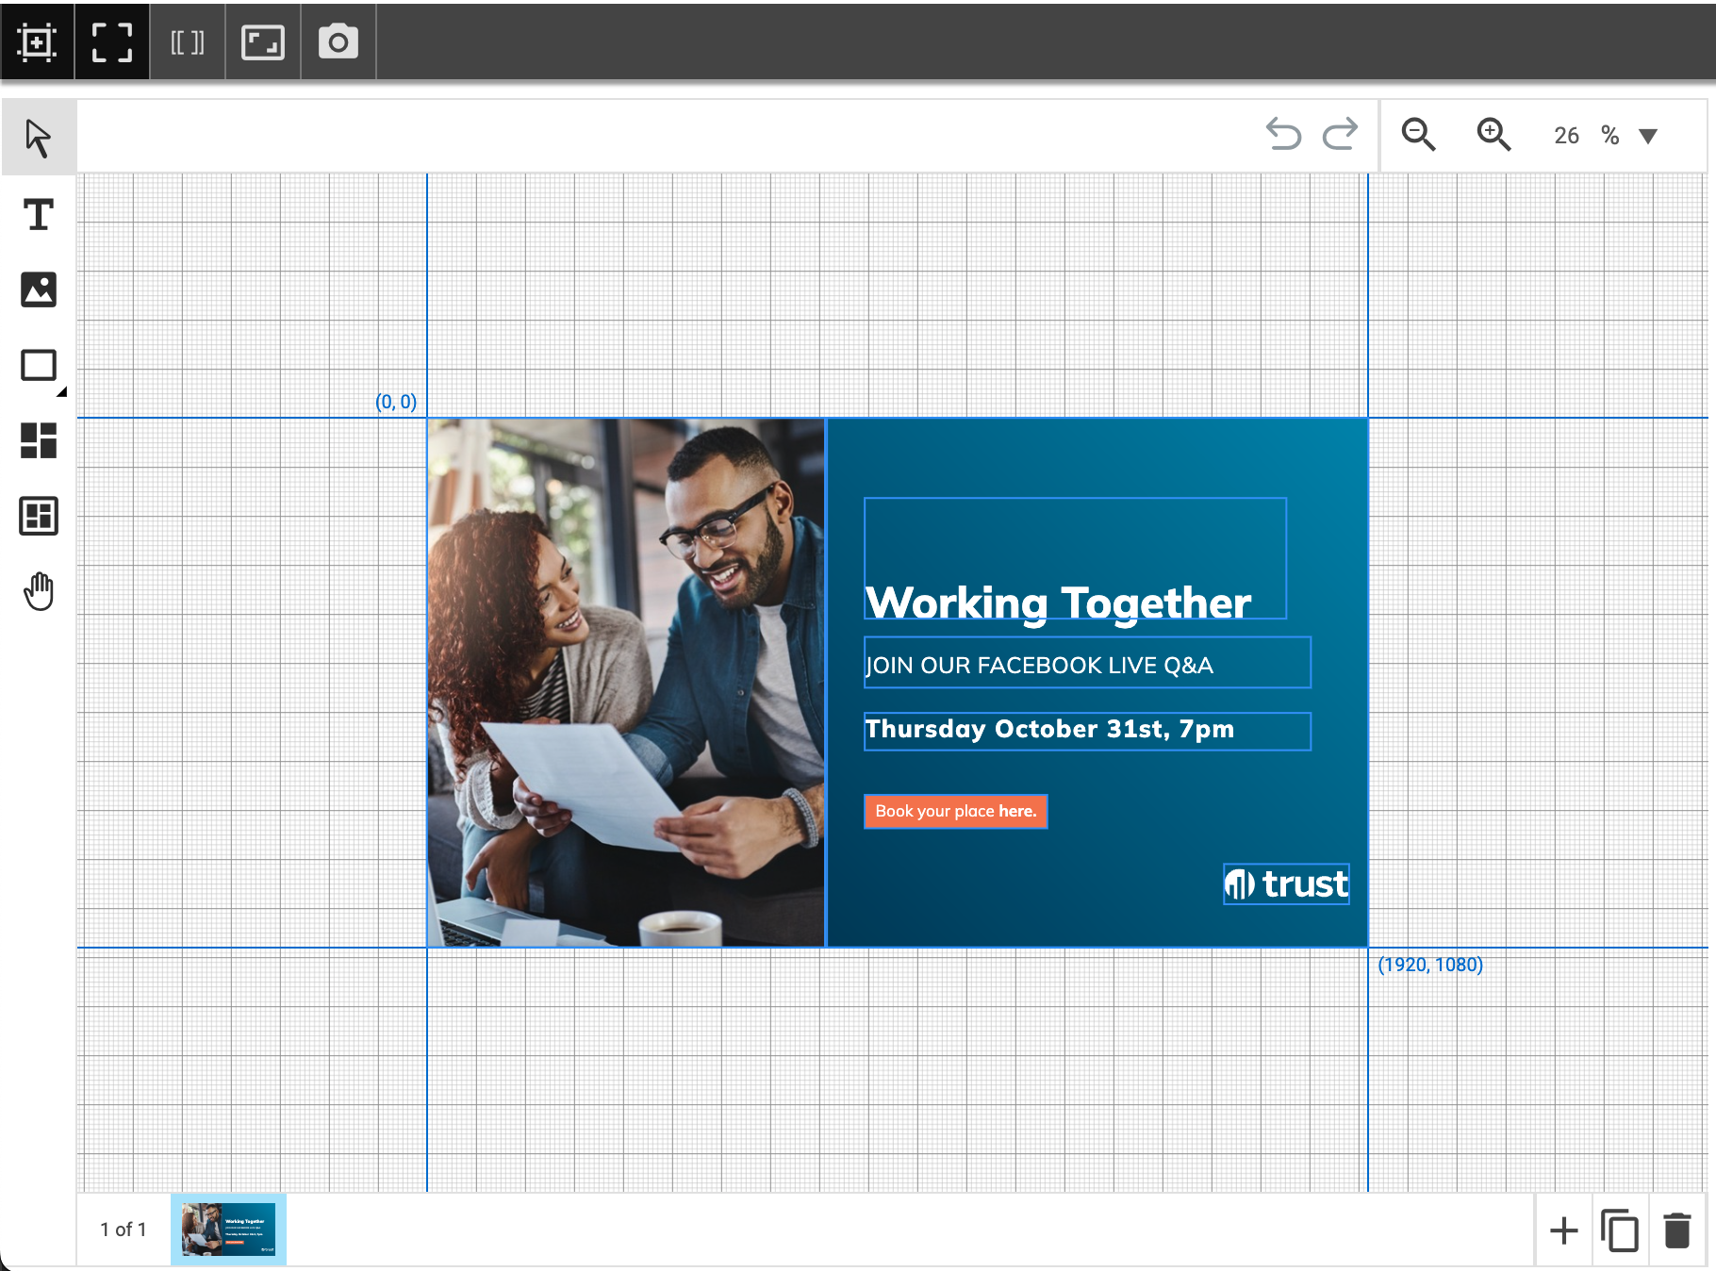Toggle the fullscreen corners button

111,41
